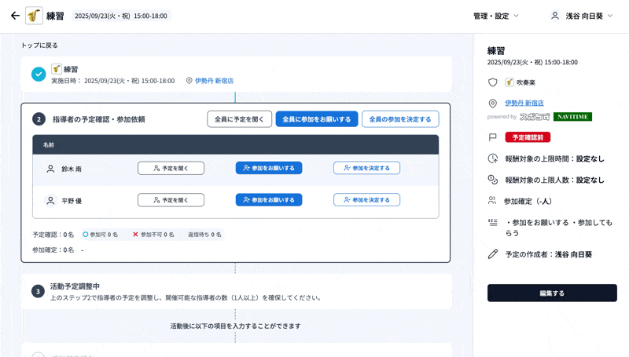Click the 参加確定：0 名 text
This screenshot has width=629, height=357.
point(53,250)
